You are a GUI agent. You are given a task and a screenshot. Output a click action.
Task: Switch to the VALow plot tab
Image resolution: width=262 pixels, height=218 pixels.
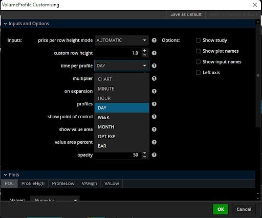[x=112, y=184]
